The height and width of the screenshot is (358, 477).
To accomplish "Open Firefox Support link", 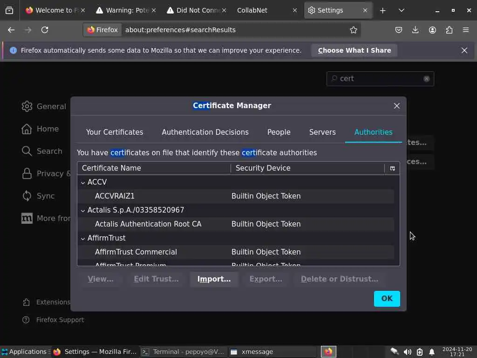I will [53, 320].
